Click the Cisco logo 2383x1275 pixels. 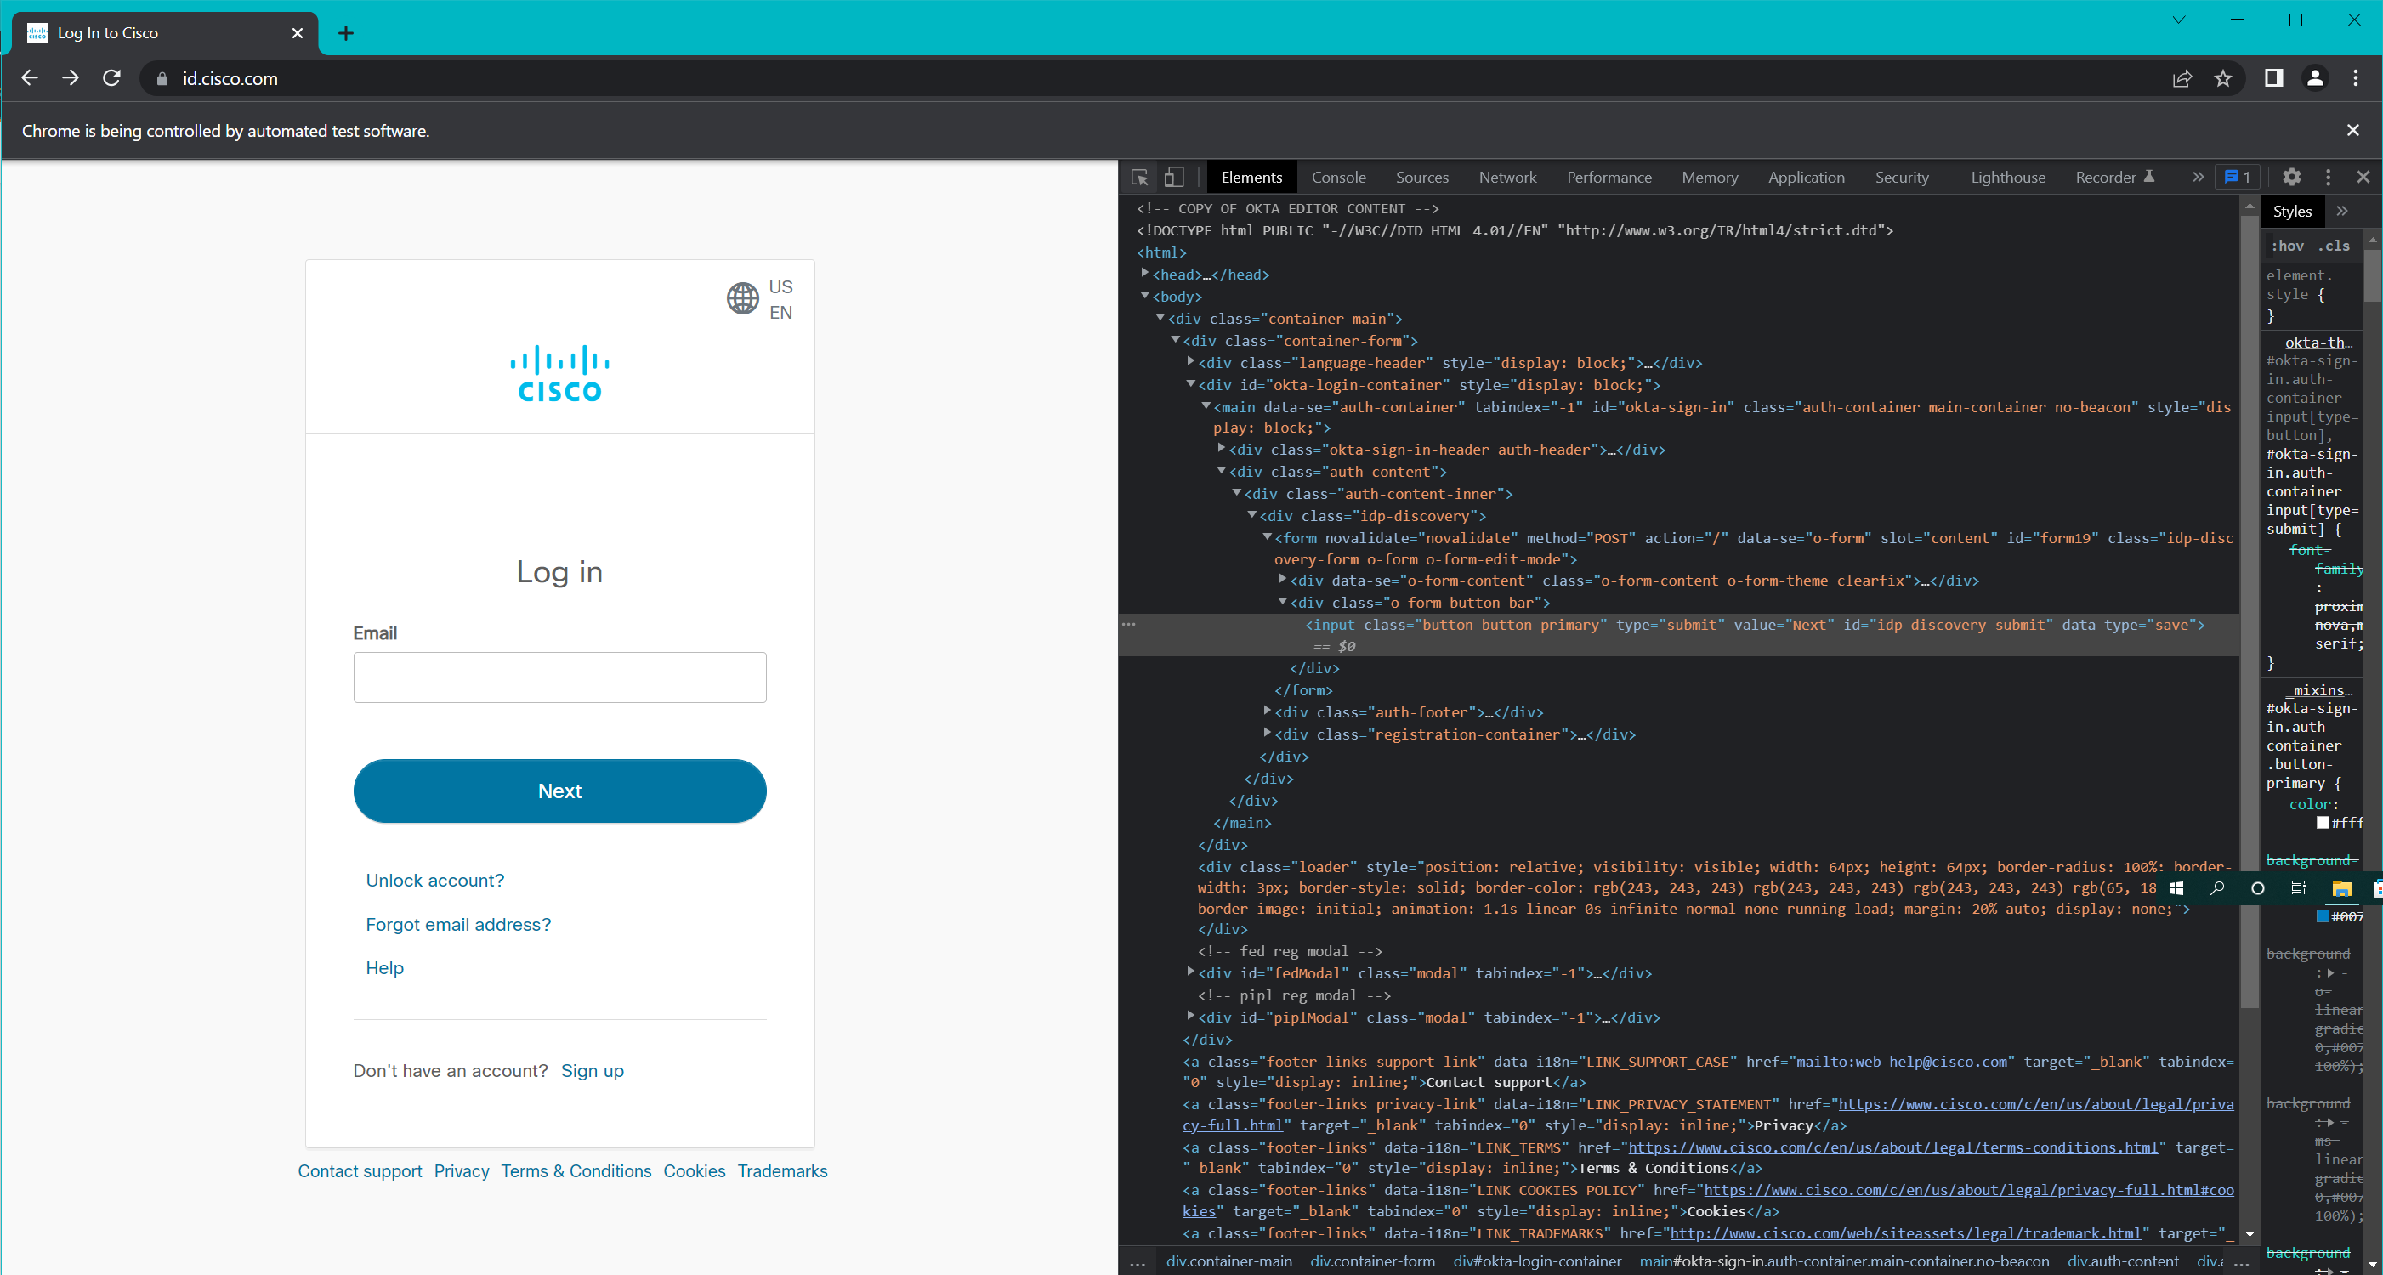click(559, 373)
